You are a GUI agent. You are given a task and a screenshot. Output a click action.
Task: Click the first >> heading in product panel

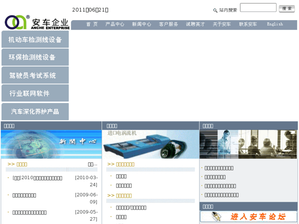pos(121,164)
